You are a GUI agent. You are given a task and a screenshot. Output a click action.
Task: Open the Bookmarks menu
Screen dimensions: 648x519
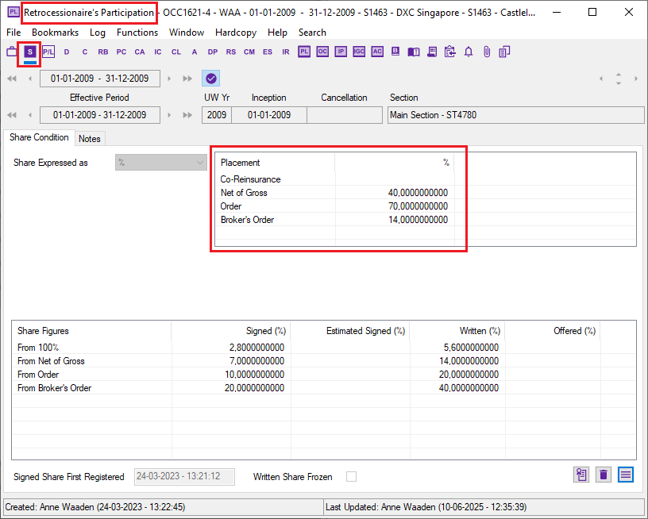click(x=55, y=33)
